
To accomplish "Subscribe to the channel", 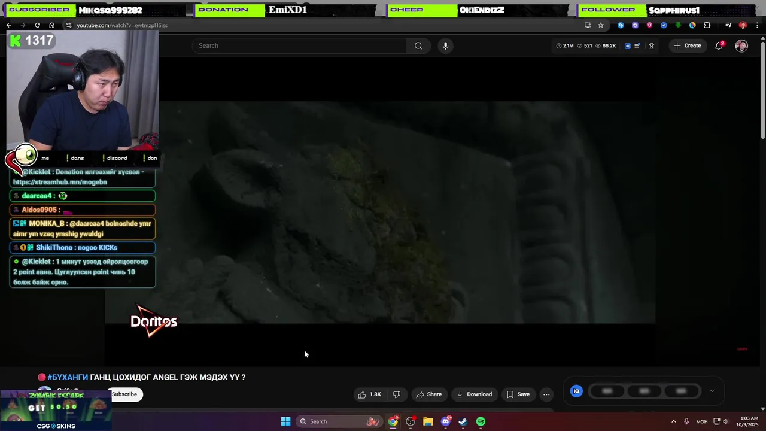I will click(x=124, y=394).
